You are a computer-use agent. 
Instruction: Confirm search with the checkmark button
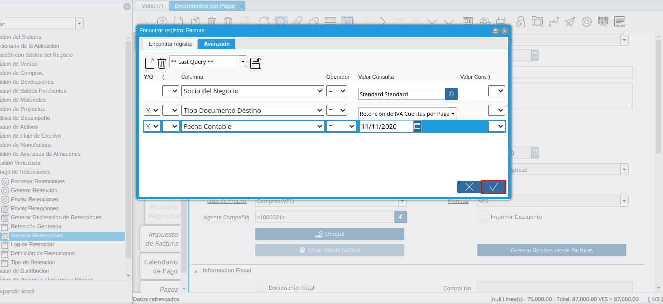tap(494, 187)
